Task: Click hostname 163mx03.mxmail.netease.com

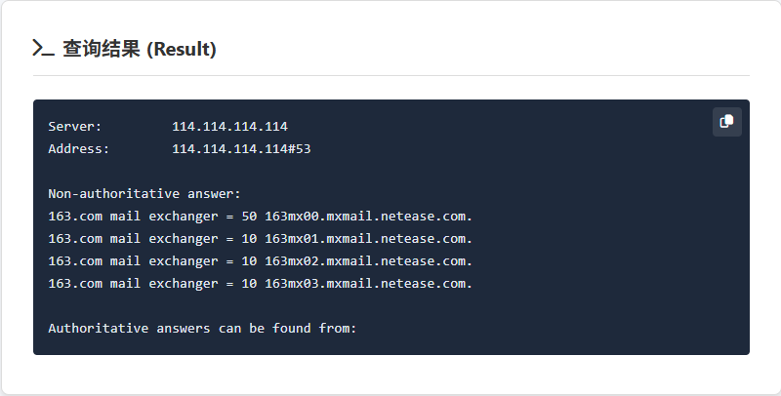Action: click(368, 284)
